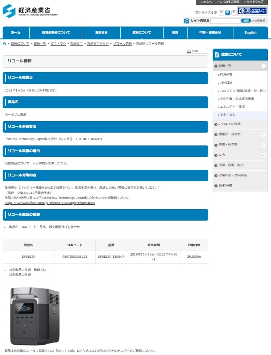Expand the 白書・報告書 sidebar section
Viewport: 271px width, 355px height.
[263, 145]
